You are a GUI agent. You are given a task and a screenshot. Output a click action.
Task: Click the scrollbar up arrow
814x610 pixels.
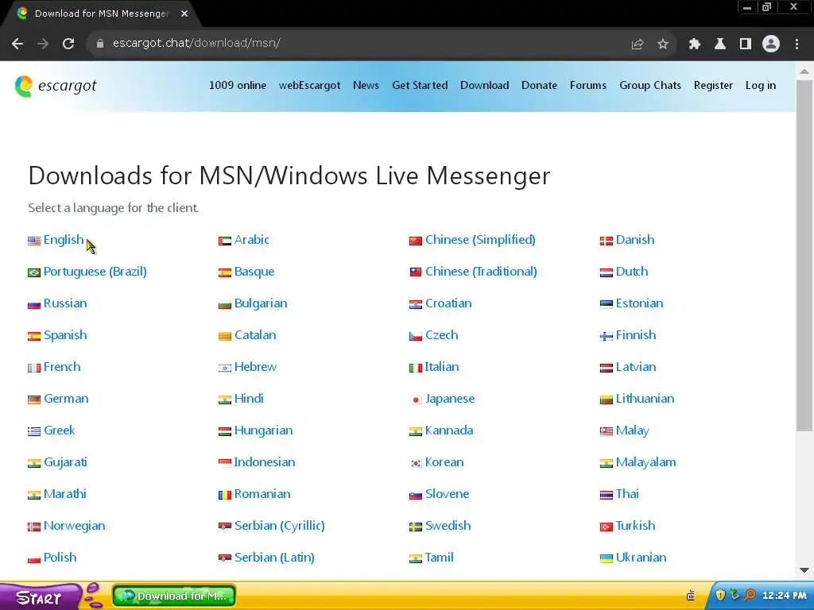click(x=804, y=71)
